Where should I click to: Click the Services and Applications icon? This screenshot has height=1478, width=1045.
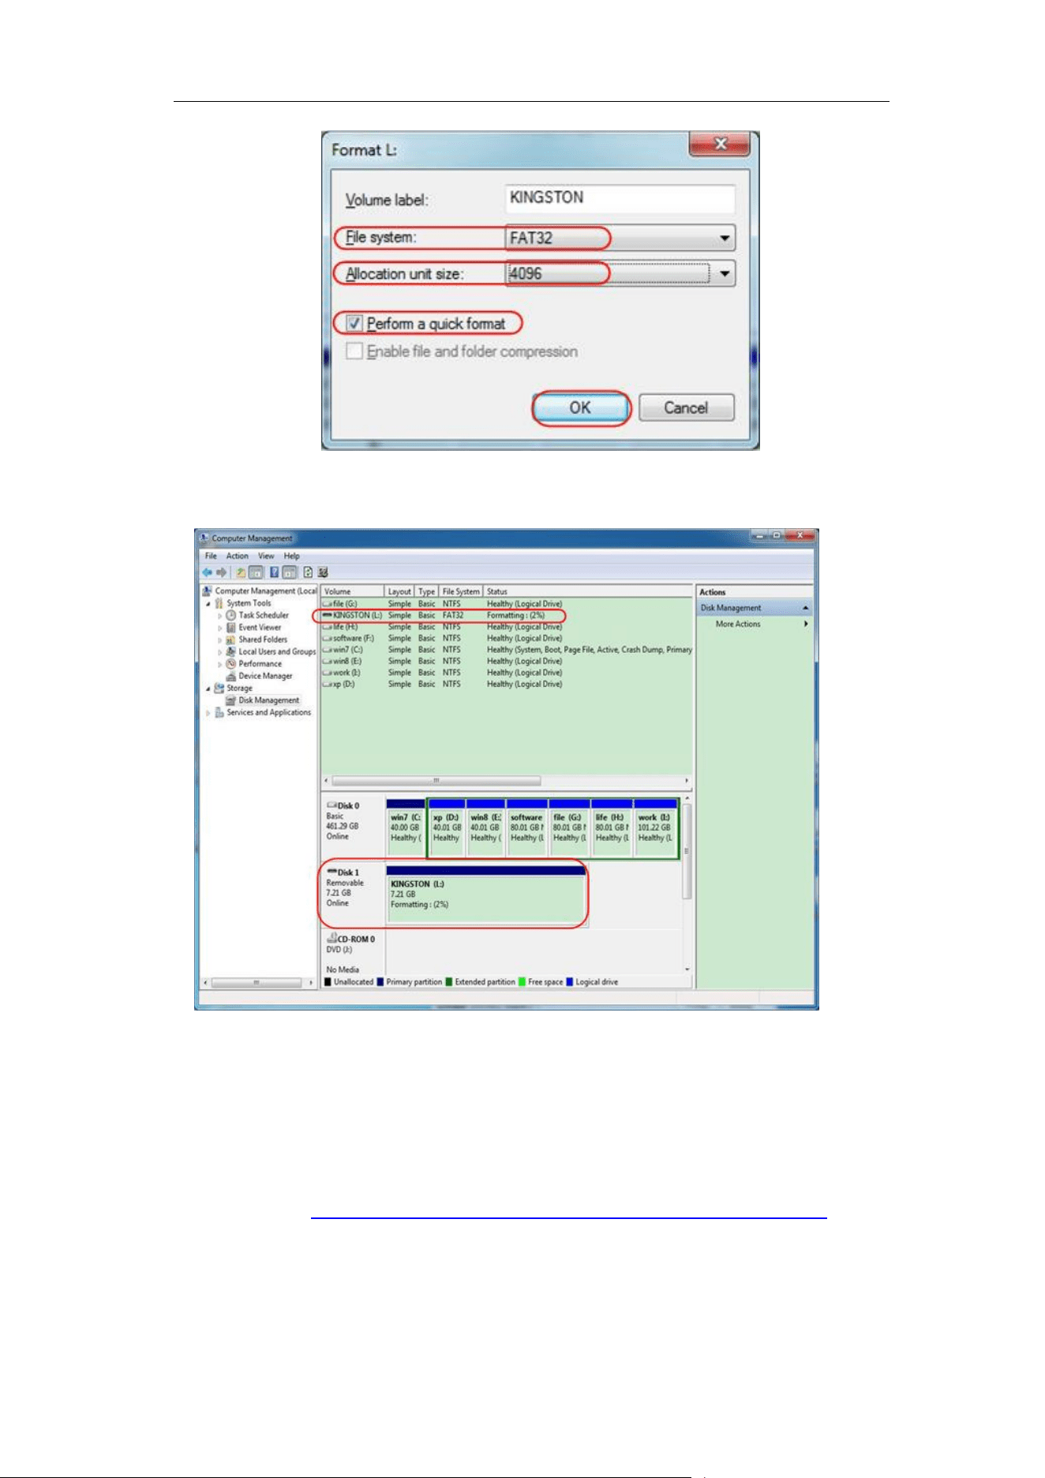pos(219,713)
